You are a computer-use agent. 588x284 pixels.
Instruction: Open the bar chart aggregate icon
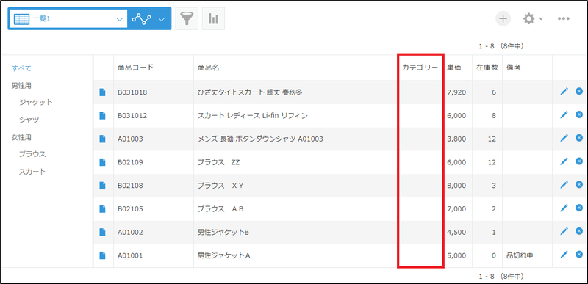(213, 18)
